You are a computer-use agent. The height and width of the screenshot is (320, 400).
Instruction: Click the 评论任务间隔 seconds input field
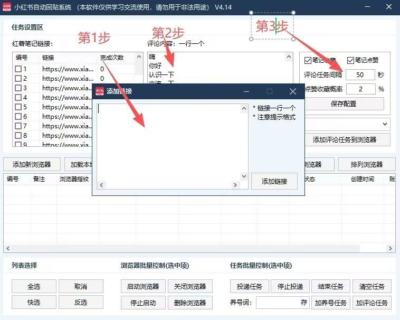pyautogui.click(x=360, y=75)
